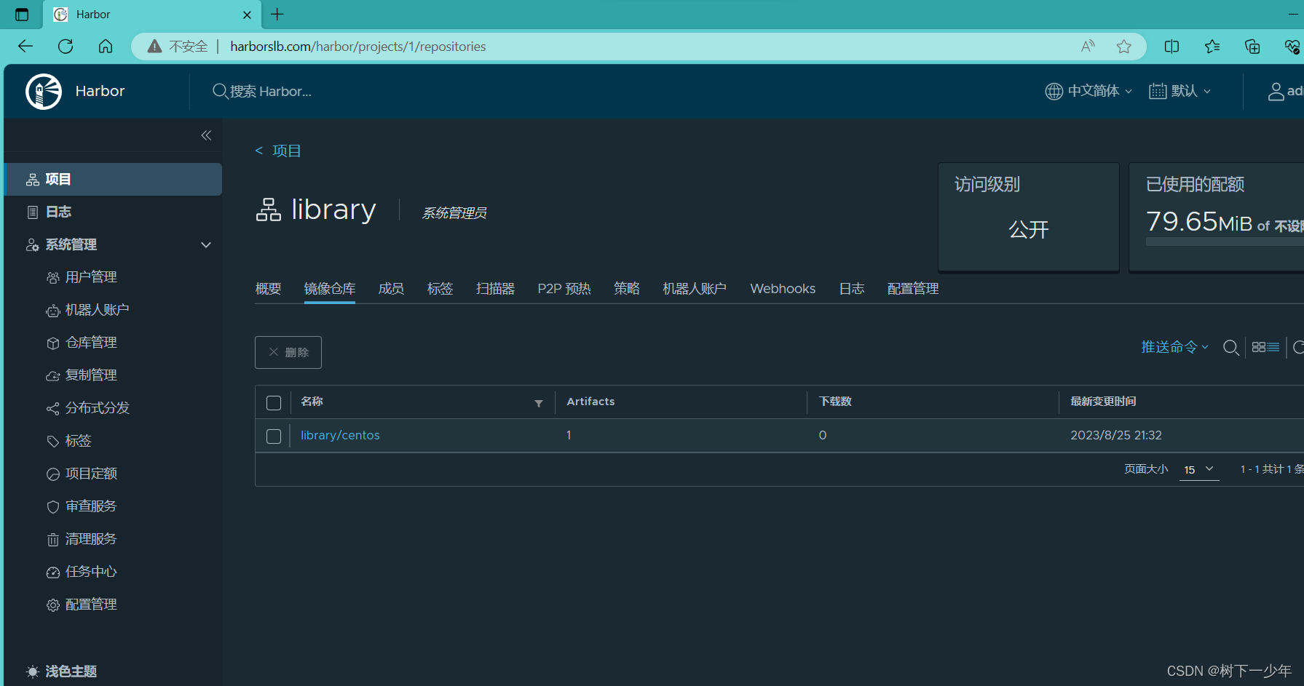This screenshot has width=1304, height=686.
Task: Open project 配置管理 tab
Action: 913,289
